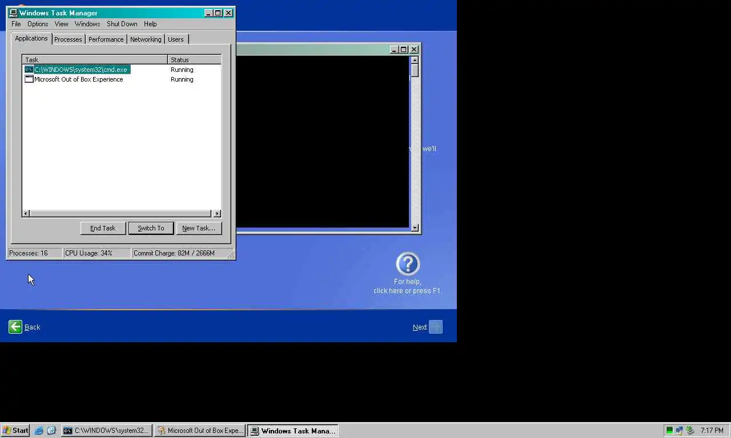
Task: Open the Start menu
Action: coord(15,431)
